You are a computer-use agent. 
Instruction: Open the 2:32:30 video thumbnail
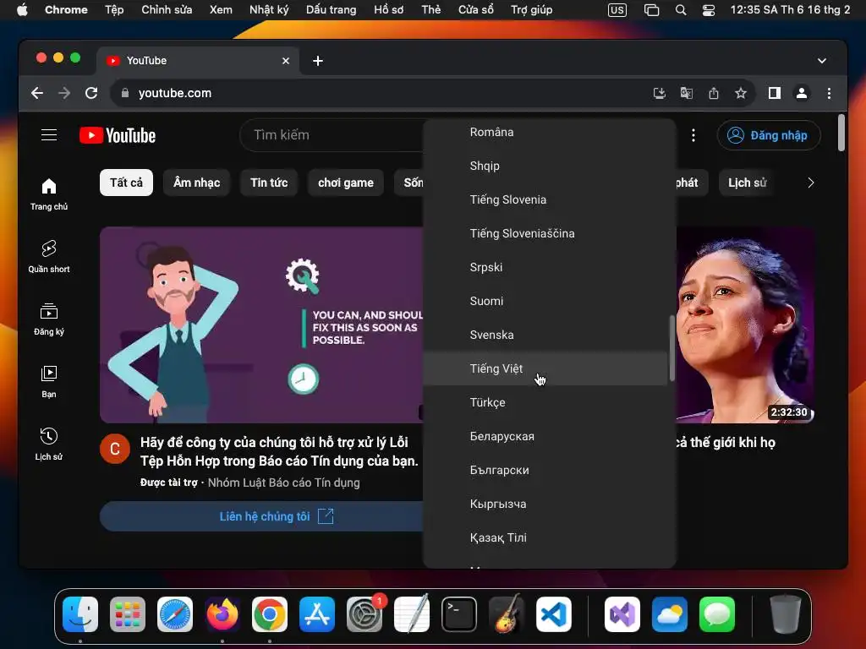pos(746,324)
